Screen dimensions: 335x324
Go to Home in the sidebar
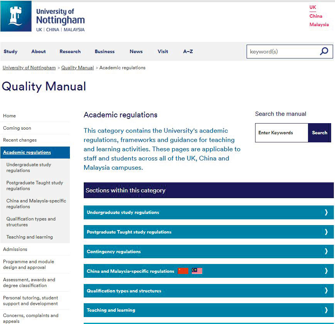click(9, 116)
